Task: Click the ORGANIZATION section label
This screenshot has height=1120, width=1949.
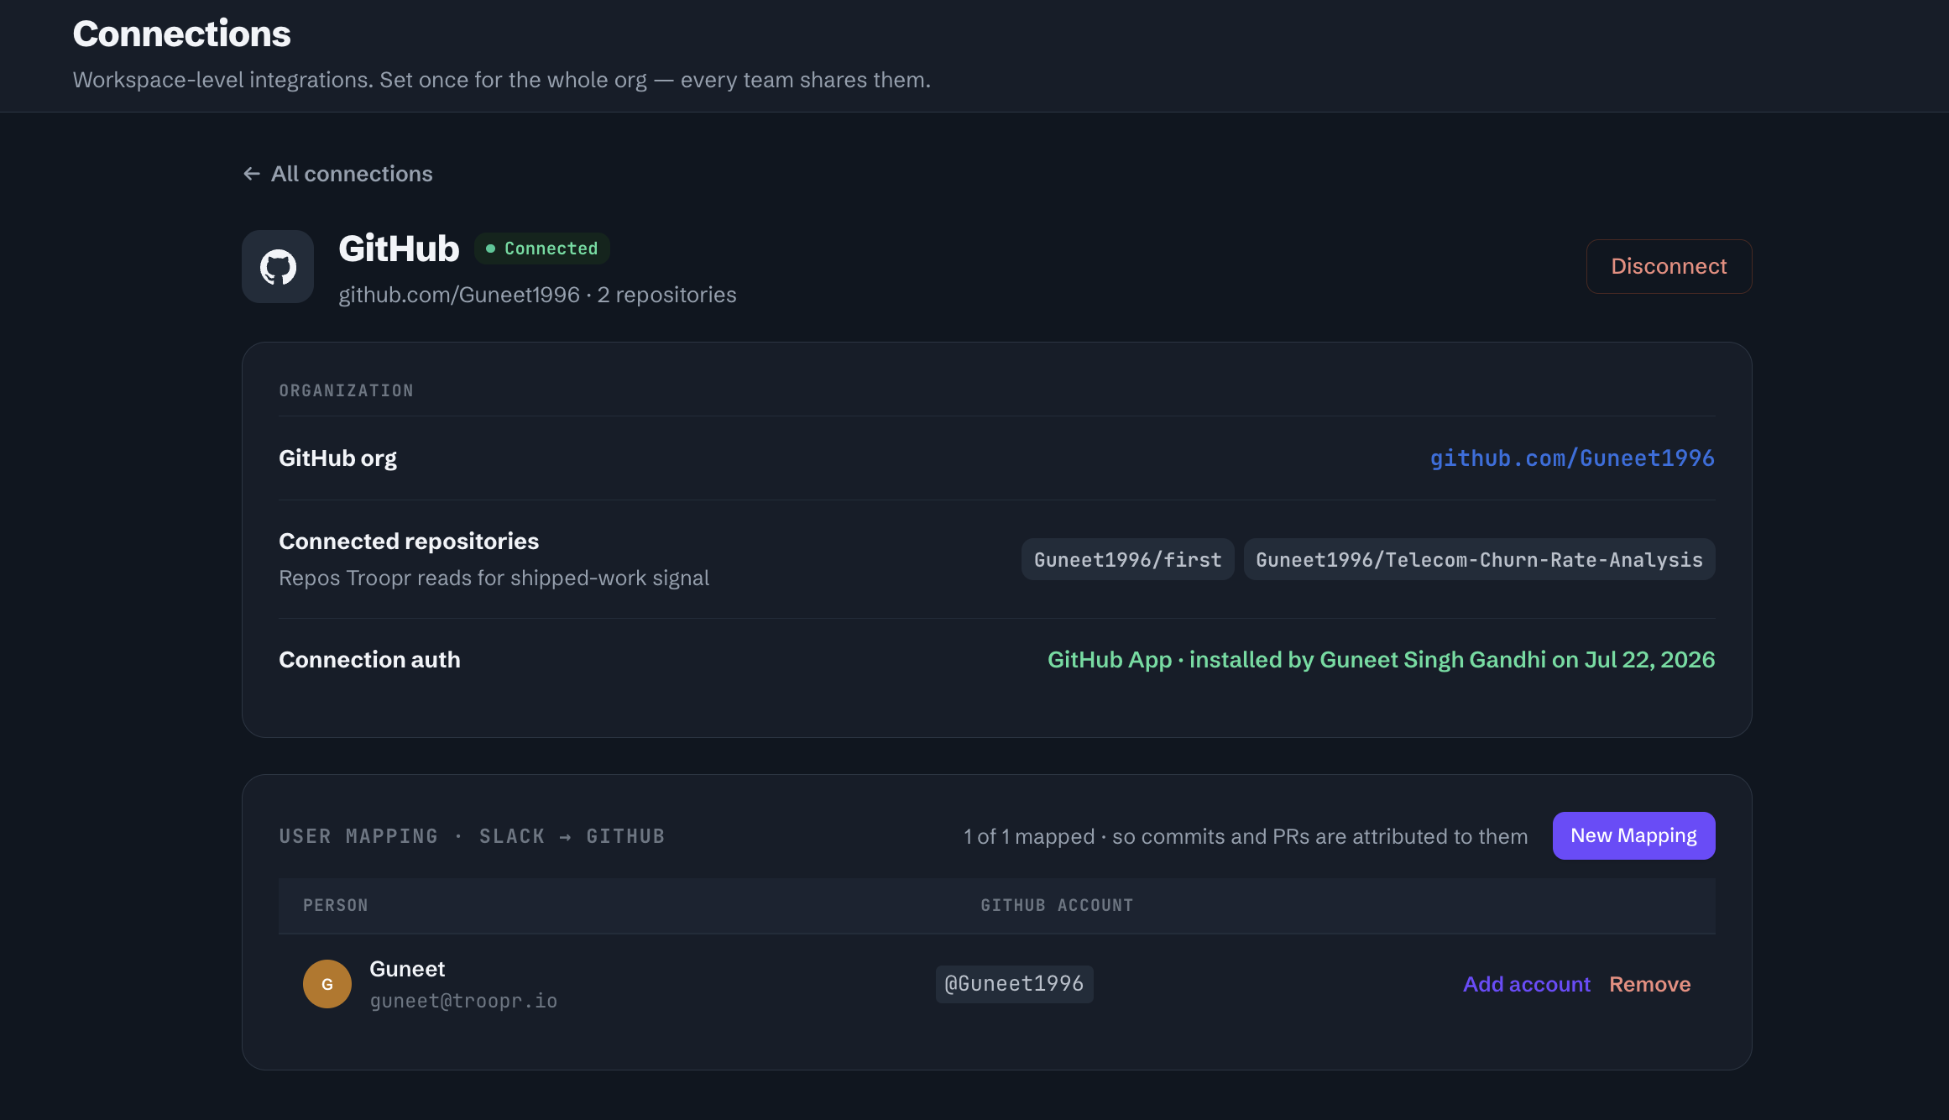Action: coord(346,390)
